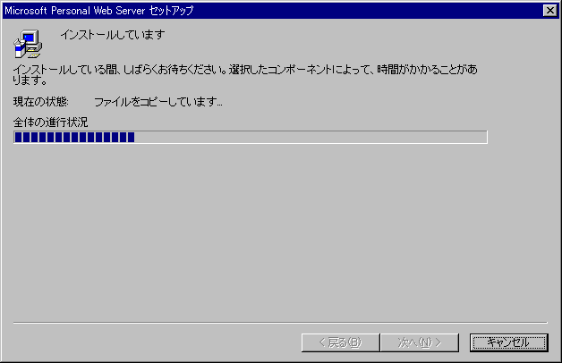Click empty gray area below progress bar
The height and width of the screenshot is (363, 562).
coord(279,232)
